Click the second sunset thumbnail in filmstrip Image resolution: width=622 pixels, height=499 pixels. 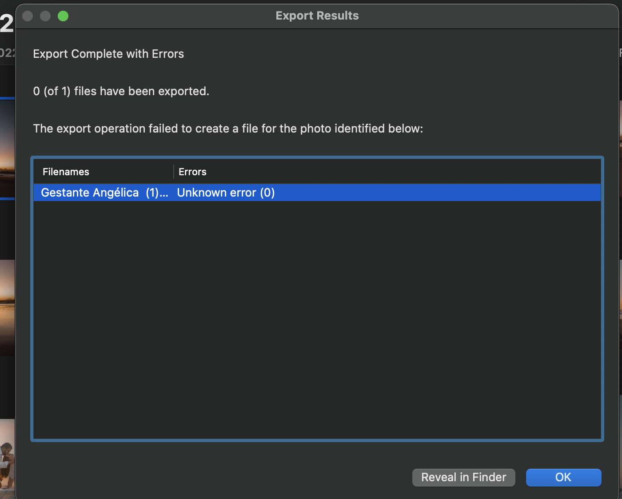(x=7, y=307)
